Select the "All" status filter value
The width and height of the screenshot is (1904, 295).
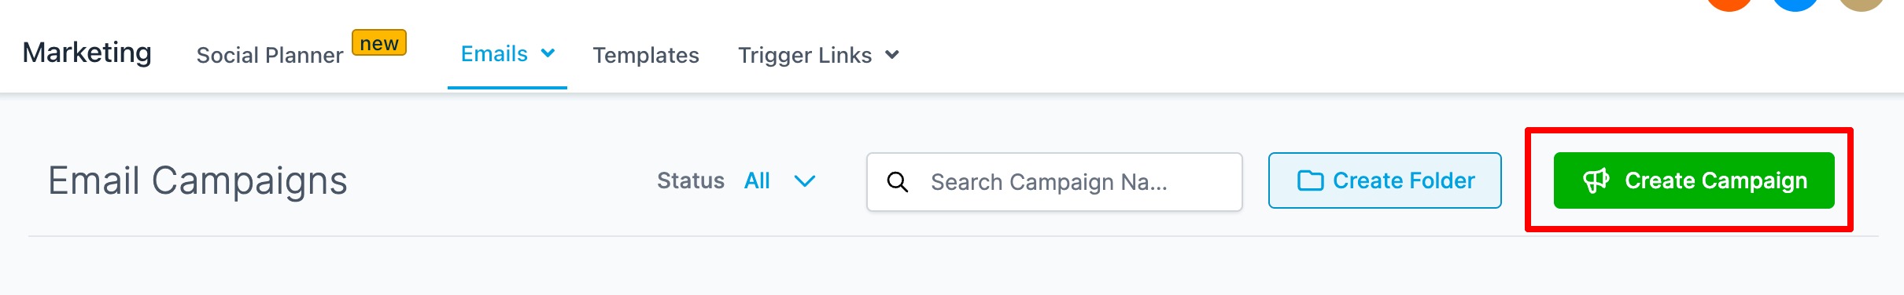[x=757, y=180]
